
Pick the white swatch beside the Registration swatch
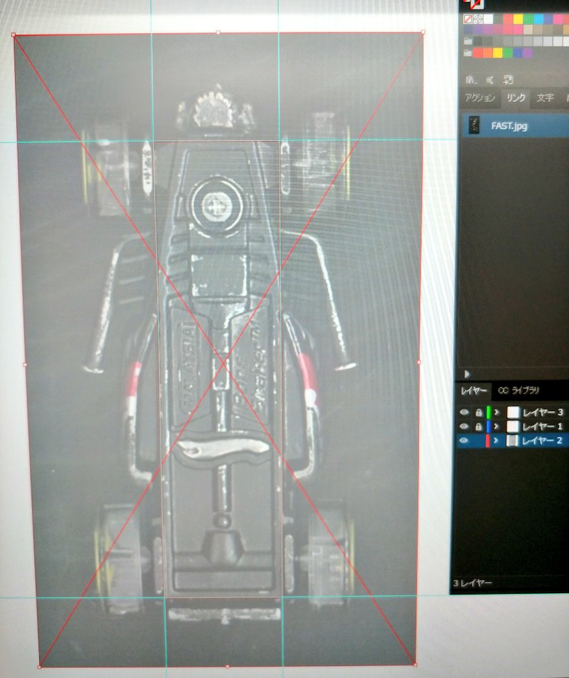pos(488,19)
